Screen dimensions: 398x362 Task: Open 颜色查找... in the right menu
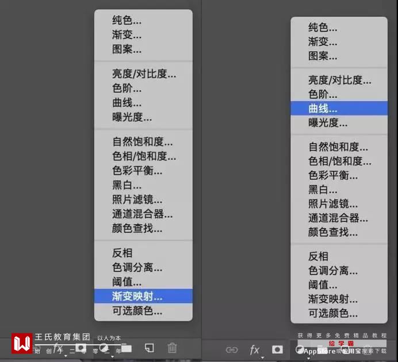[339, 232]
